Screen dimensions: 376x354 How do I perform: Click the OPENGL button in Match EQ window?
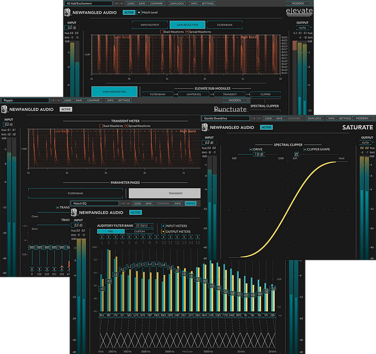pos(191,203)
